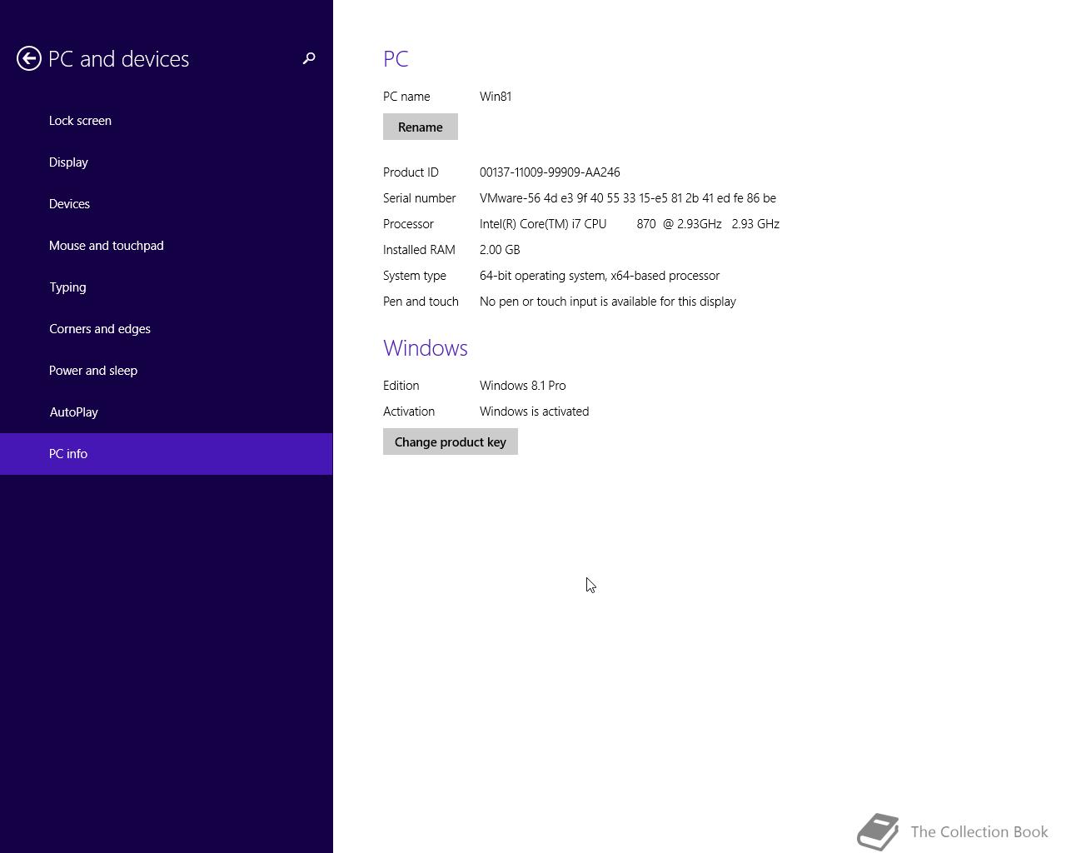
Task: Click the 64-bit operating system text
Action: [x=600, y=276]
